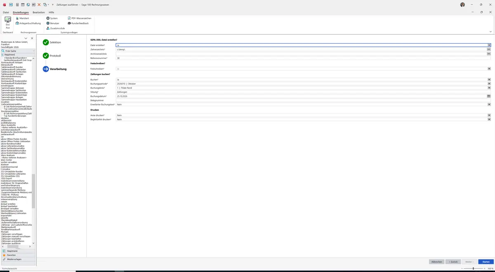Go to the Selektion wizard step
The width and height of the screenshot is (495, 272).
(x=52, y=42)
